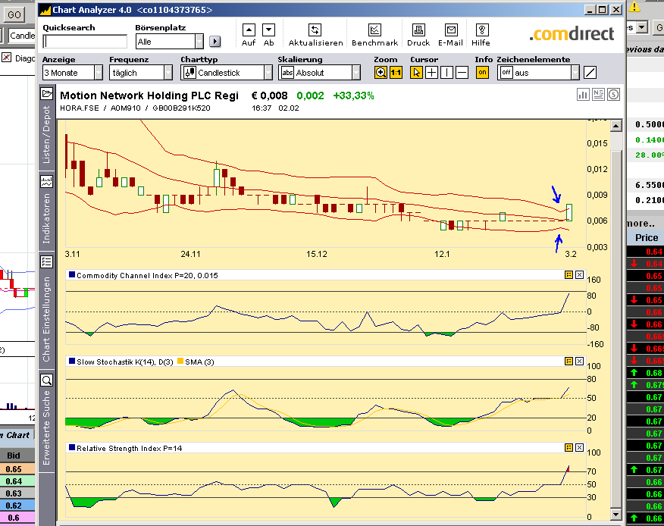Screen dimensions: 664x526
Task: Close the Relative Strength Index panel
Action: 579,448
